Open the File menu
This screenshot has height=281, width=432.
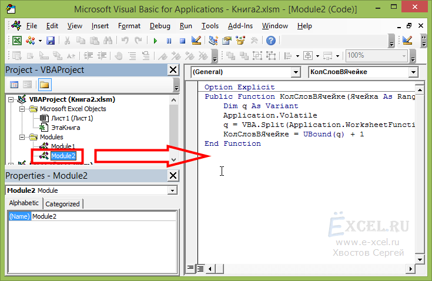32,26
